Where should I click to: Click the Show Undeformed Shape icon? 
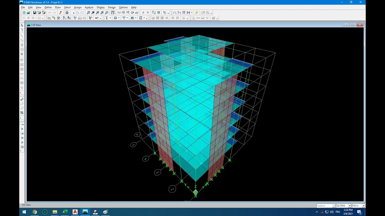174,13
